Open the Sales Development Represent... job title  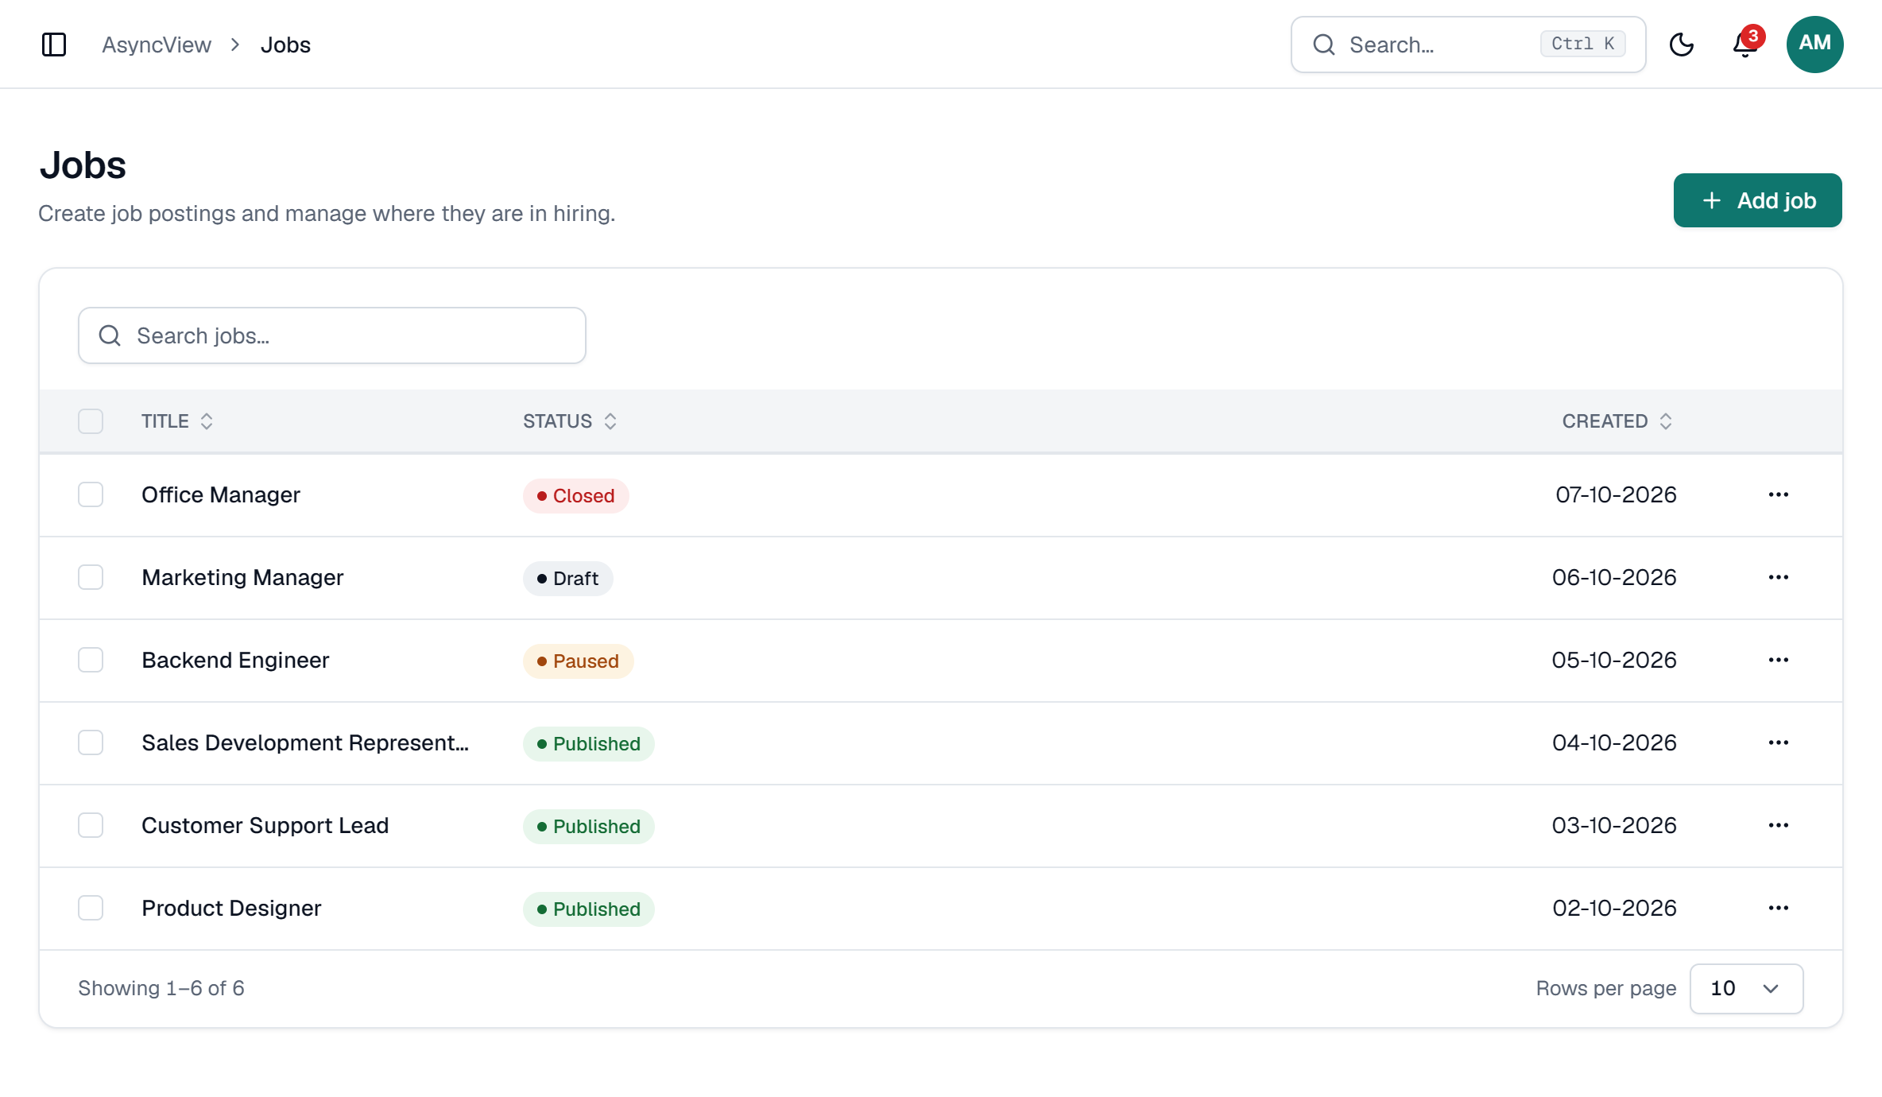(x=305, y=742)
